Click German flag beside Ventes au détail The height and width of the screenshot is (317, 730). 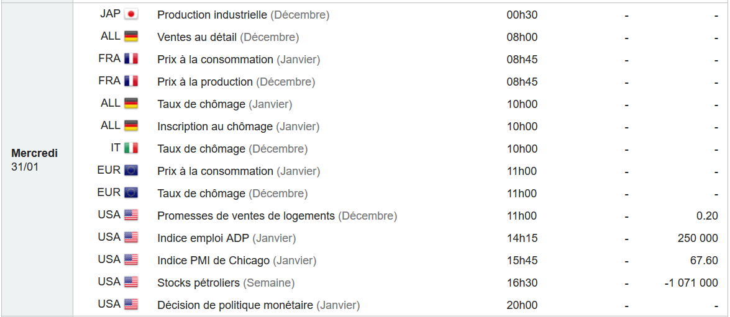tap(130, 37)
